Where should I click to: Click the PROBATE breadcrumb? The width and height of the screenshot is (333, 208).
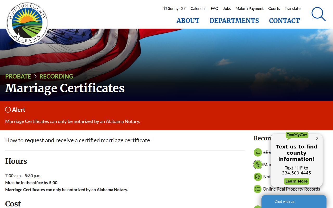pyautogui.click(x=18, y=76)
